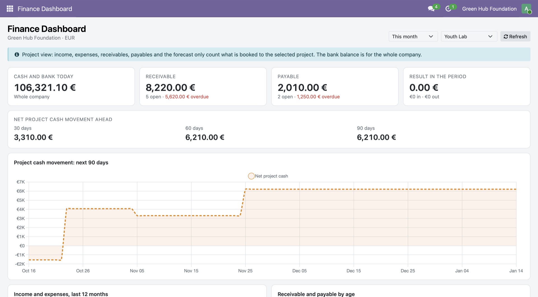
Task: Click the Oct 26 axis label
Action: pos(83,271)
